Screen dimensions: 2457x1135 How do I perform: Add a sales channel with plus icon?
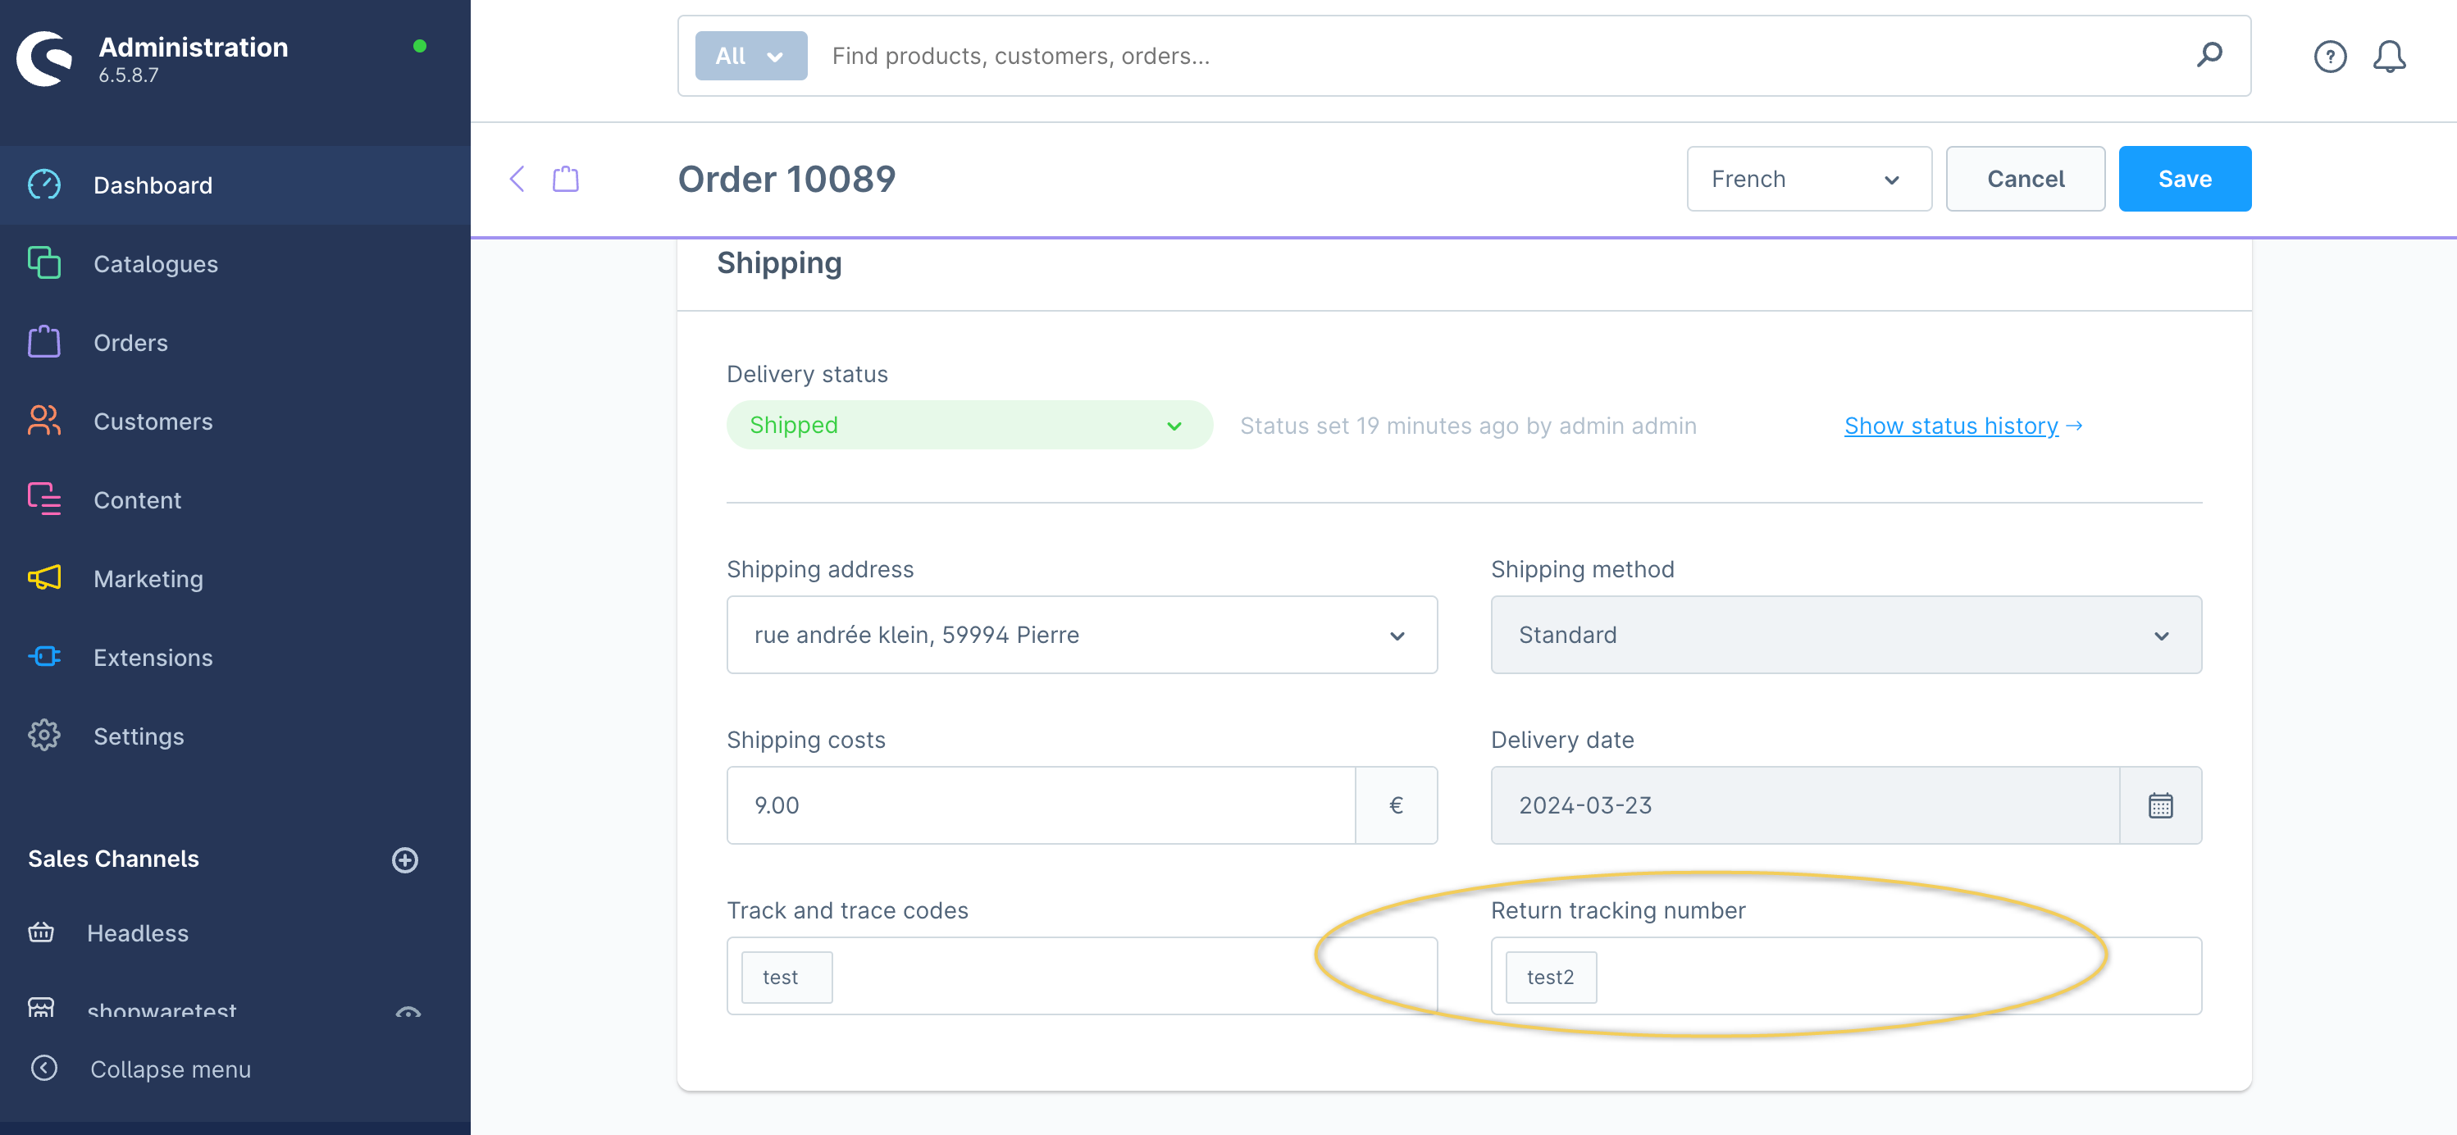pos(404,859)
